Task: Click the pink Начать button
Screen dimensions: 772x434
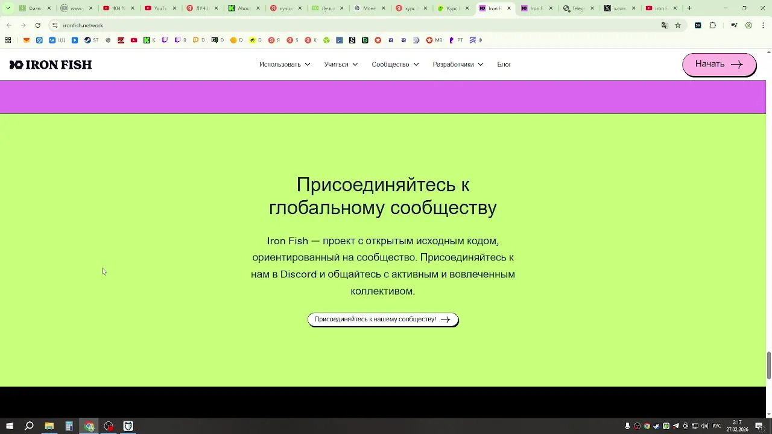Action: [719, 64]
